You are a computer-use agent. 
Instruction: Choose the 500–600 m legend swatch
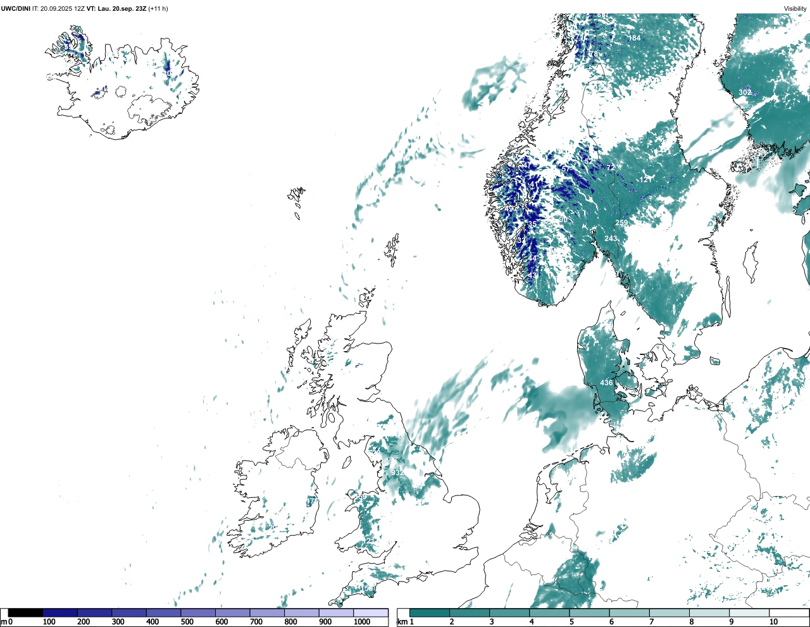(x=198, y=613)
